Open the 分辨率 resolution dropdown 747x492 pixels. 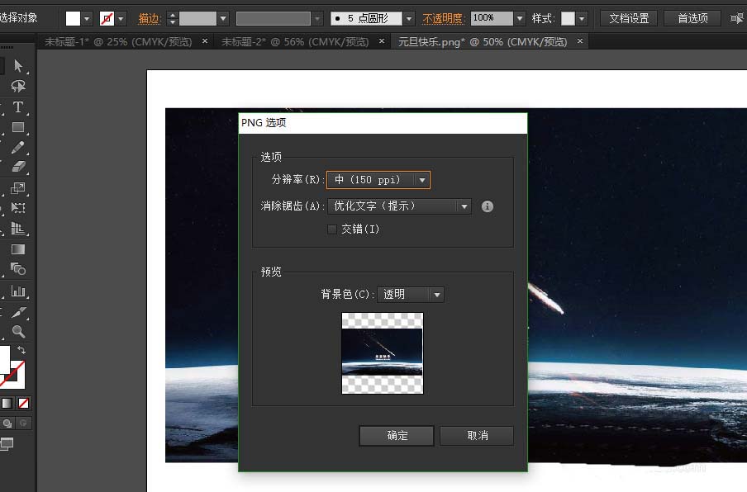tap(422, 179)
